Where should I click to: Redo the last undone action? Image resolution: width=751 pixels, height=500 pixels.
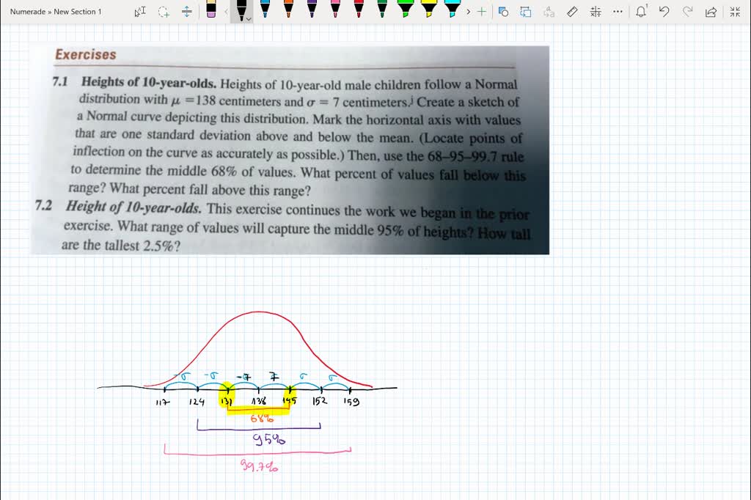click(688, 12)
